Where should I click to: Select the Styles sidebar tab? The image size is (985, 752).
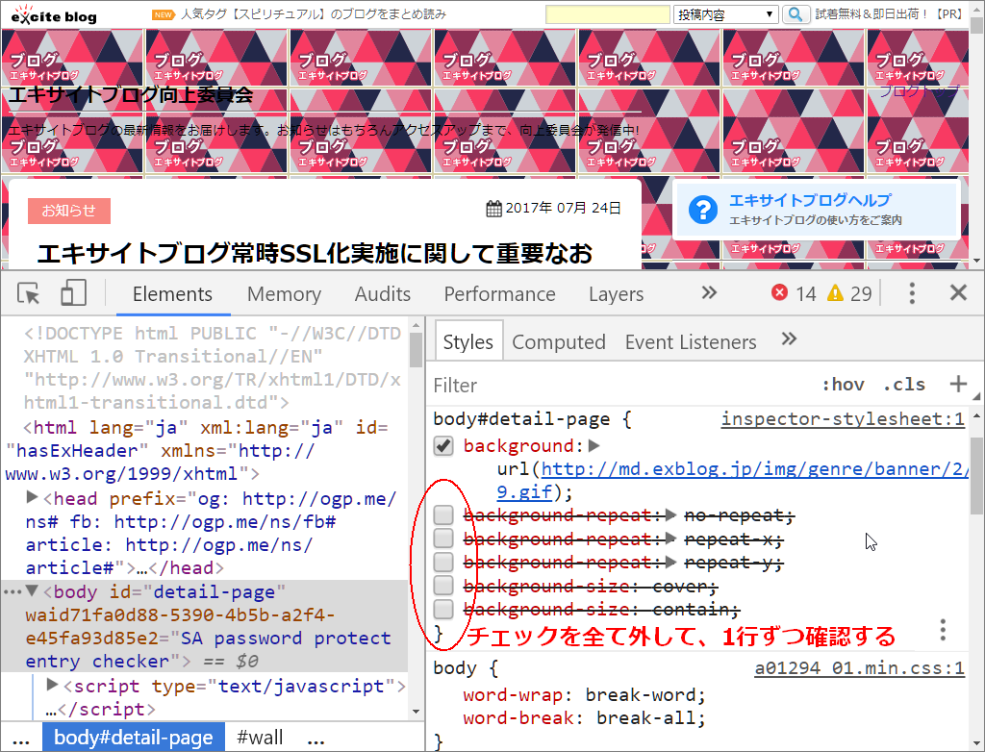(468, 341)
